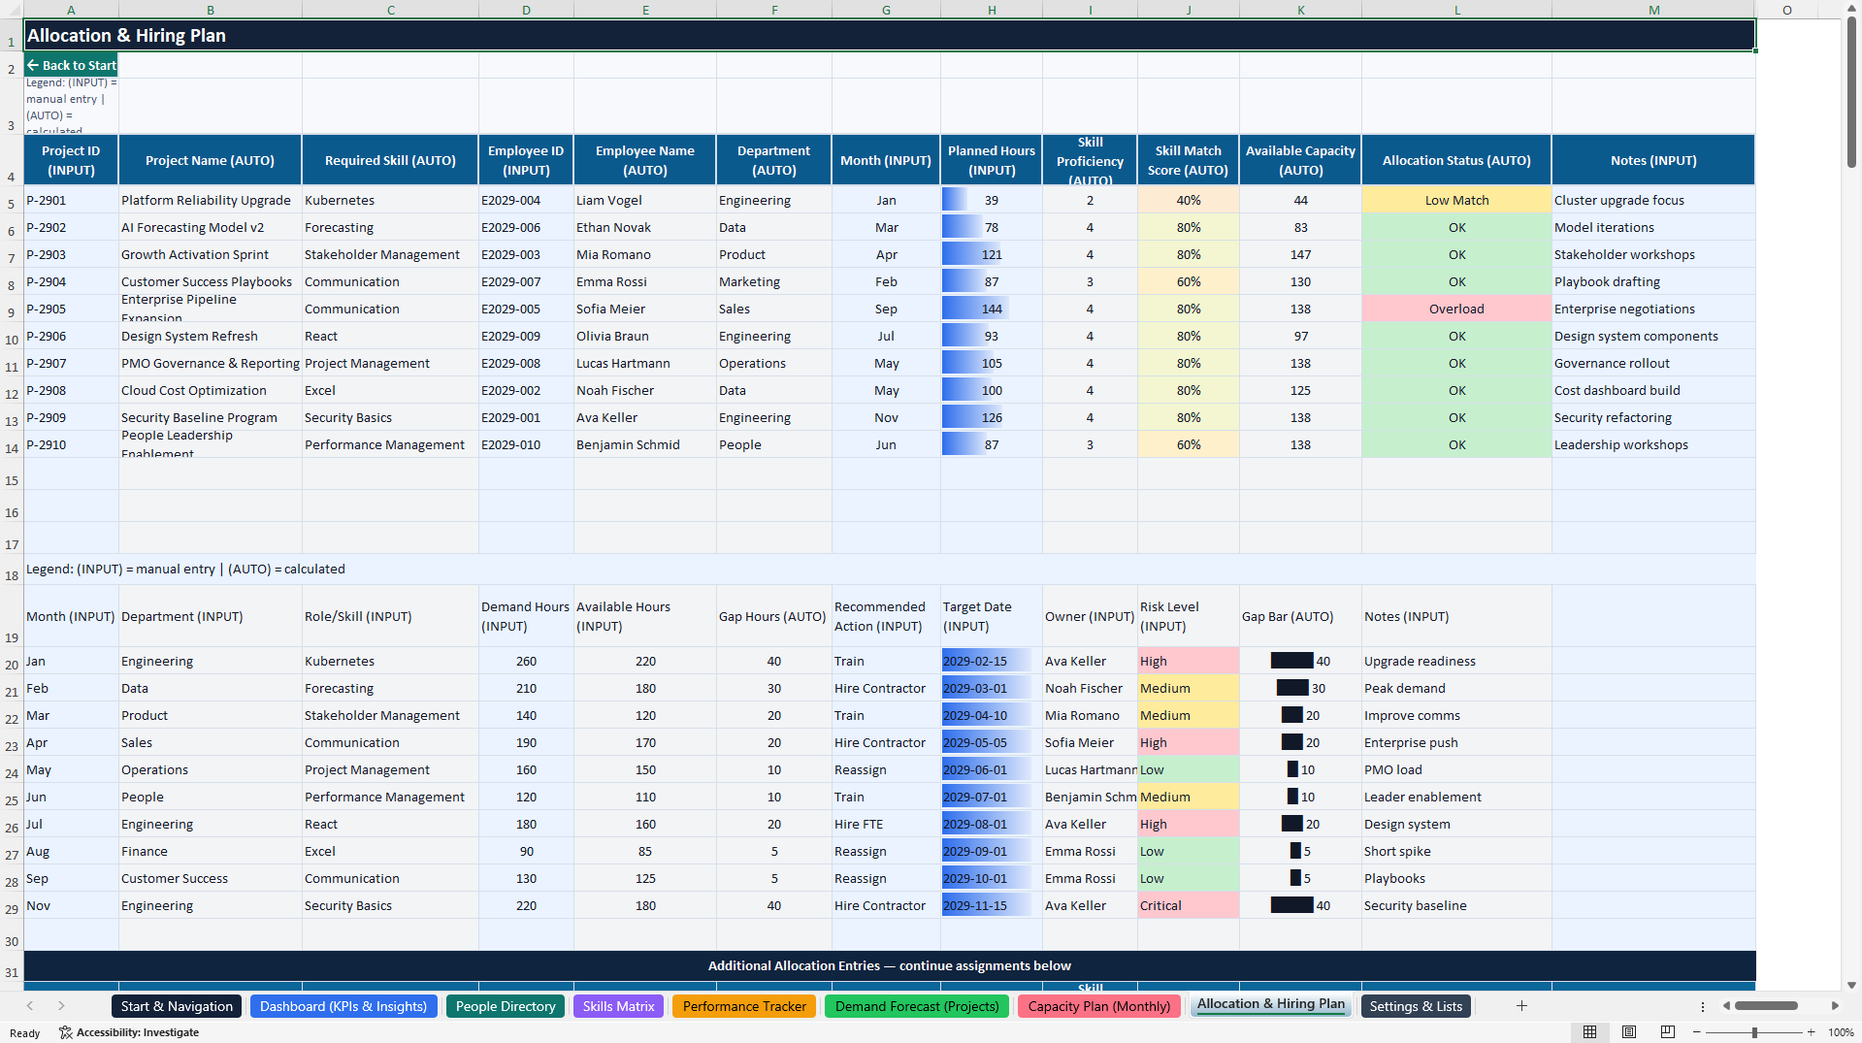This screenshot has height=1043, width=1862.
Task: Go to next sheet tab arrow
Action: click(x=61, y=1006)
